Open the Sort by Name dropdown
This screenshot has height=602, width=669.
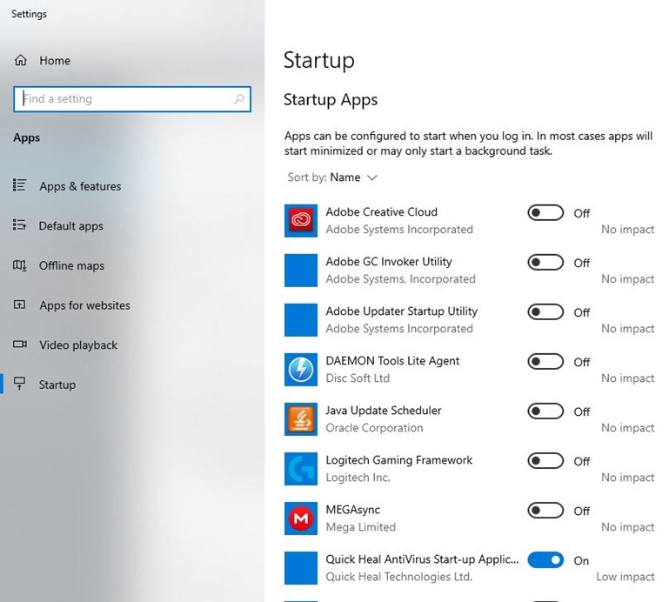(x=332, y=177)
